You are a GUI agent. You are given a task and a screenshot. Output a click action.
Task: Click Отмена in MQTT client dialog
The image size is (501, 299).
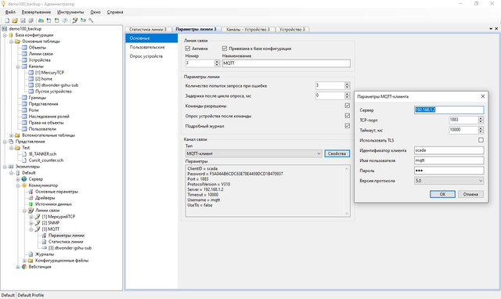(470, 194)
